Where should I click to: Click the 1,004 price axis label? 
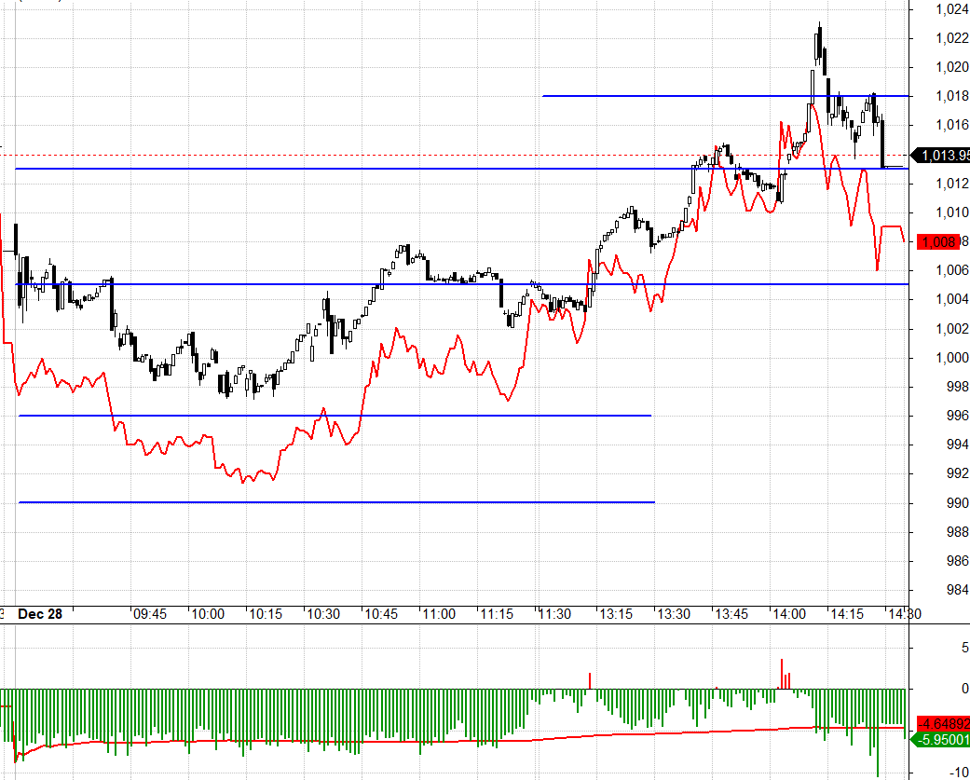coord(952,299)
